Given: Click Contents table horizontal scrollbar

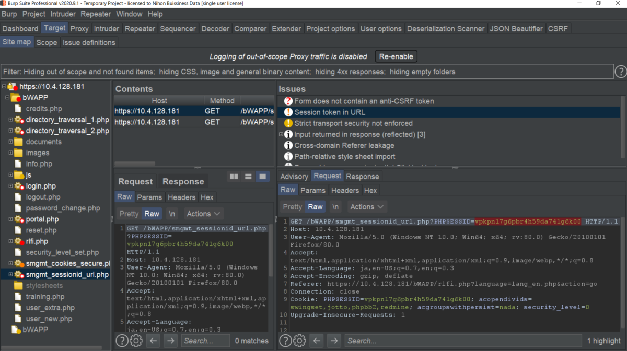Looking at the screenshot, I should (x=135, y=163).
